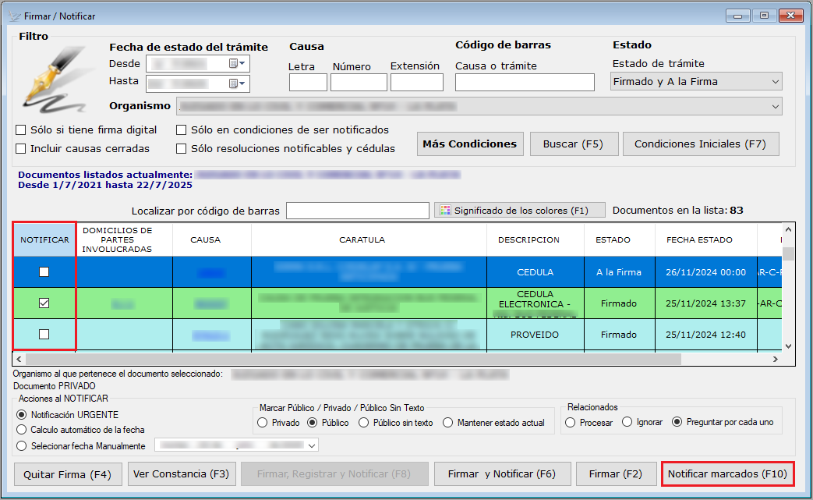Click the 'Localizar por código de barras' field
This screenshot has height=500, width=813.
[x=357, y=211]
